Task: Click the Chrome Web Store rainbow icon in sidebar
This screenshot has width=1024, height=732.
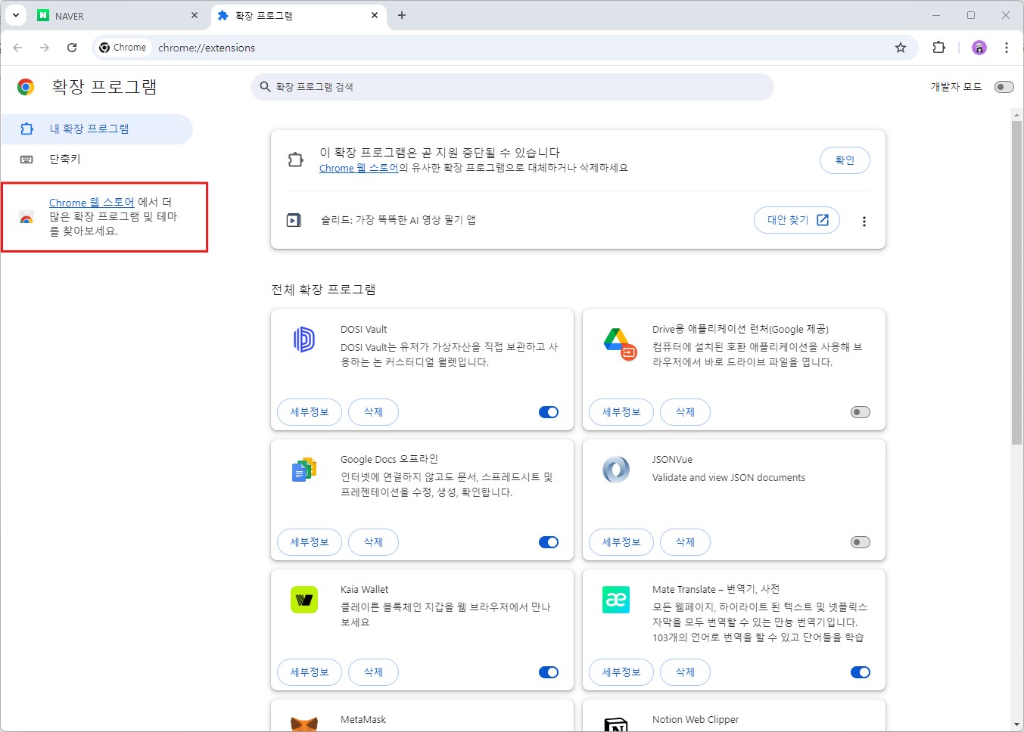Action: (26, 217)
